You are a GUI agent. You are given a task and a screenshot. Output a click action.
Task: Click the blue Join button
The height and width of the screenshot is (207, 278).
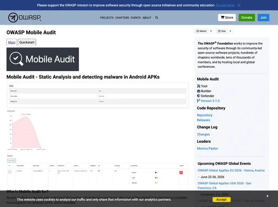click(263, 17)
